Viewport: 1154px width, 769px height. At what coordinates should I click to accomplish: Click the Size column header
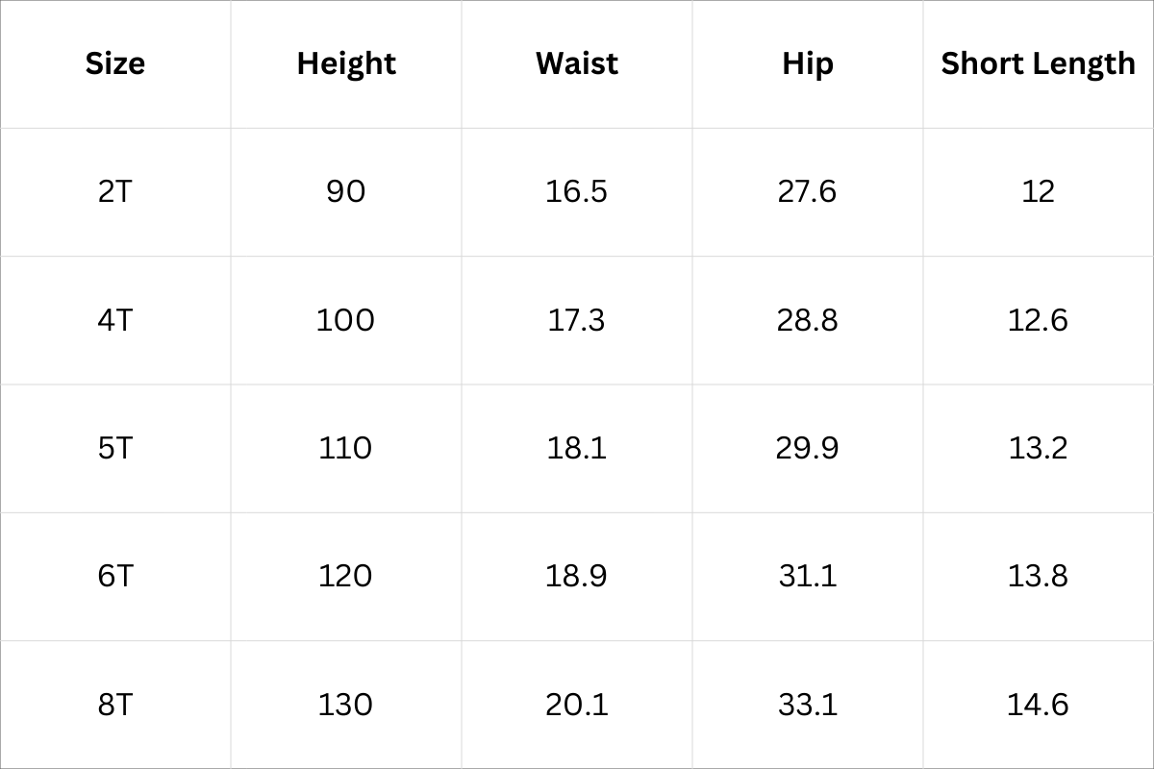click(115, 63)
